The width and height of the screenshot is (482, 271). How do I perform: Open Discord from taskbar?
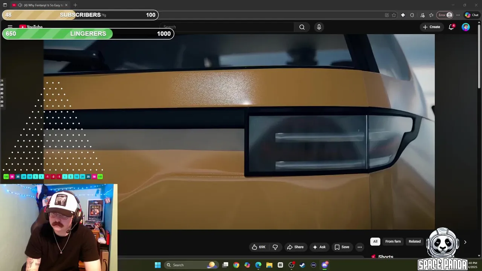pyautogui.click(x=325, y=265)
